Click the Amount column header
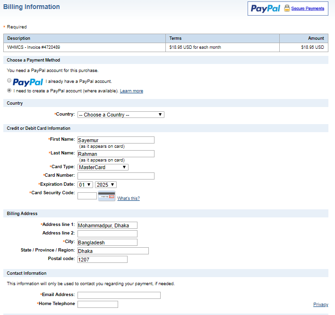This screenshot has height=315, width=335. [304, 38]
